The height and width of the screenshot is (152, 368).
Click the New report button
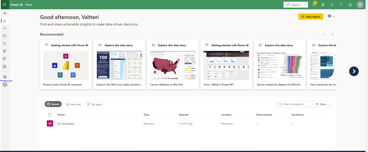311,16
